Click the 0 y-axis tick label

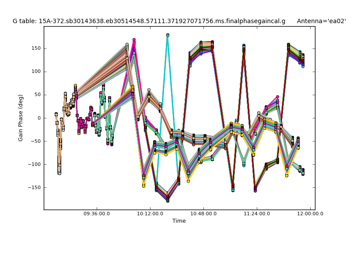pyautogui.click(x=39, y=118)
